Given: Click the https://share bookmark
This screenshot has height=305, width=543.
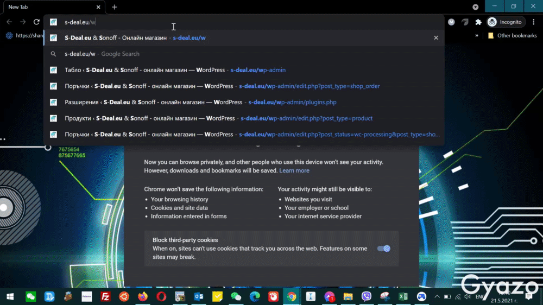Looking at the screenshot, I should [x=25, y=36].
